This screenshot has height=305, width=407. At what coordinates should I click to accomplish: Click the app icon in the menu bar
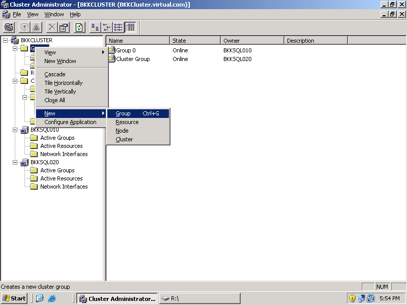tap(6, 14)
